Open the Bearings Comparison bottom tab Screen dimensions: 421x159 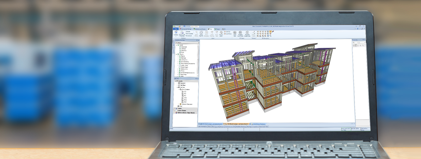tap(253, 127)
